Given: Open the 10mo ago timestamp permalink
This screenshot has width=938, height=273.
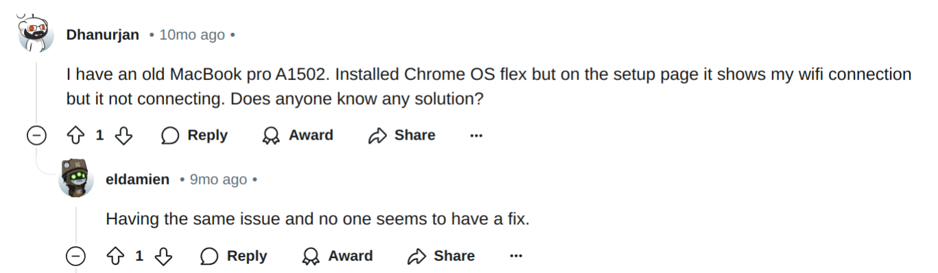Looking at the screenshot, I should pos(192,35).
